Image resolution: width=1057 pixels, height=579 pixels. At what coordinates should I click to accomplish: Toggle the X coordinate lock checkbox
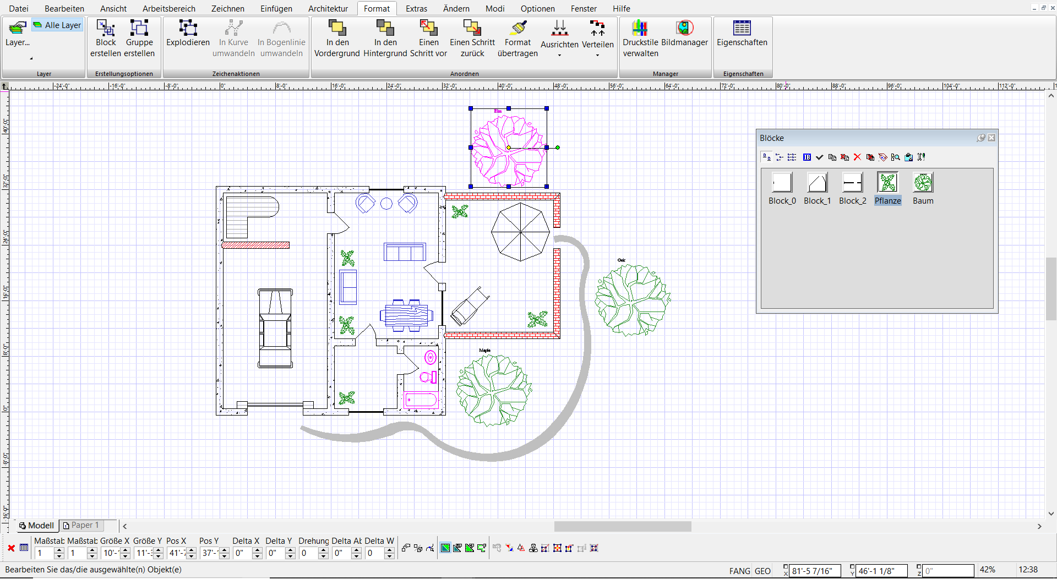coord(786,567)
